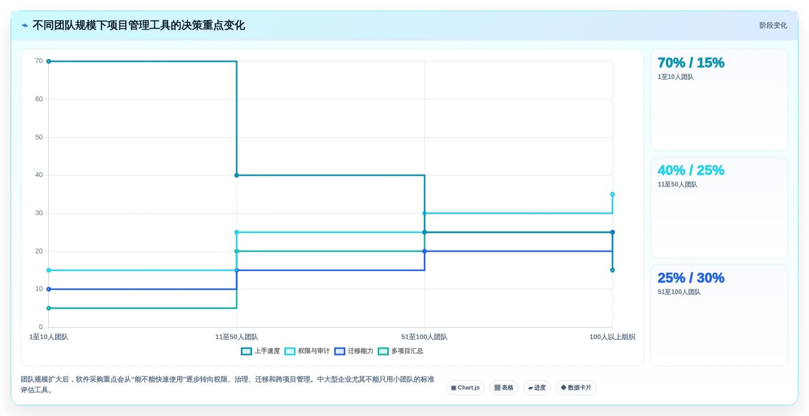Click the 阶段变化 label in the header

773,25
